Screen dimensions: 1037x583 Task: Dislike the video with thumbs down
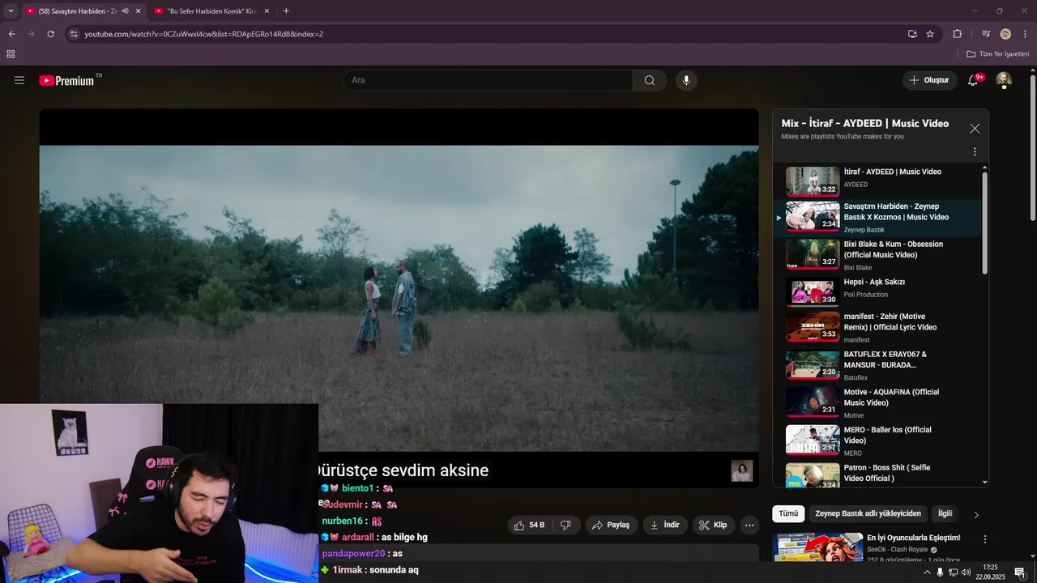click(565, 525)
